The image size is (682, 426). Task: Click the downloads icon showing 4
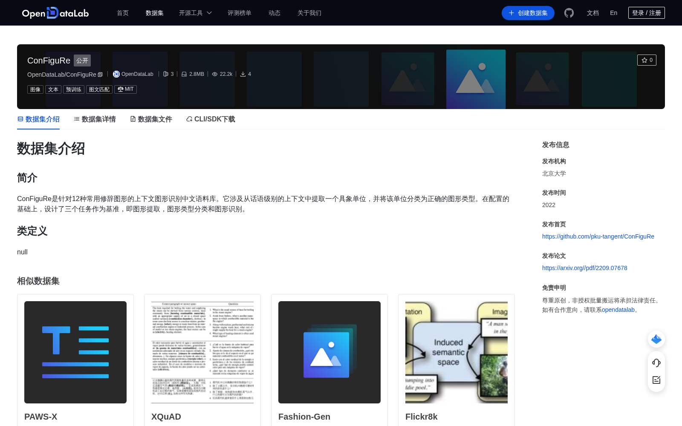[243, 74]
